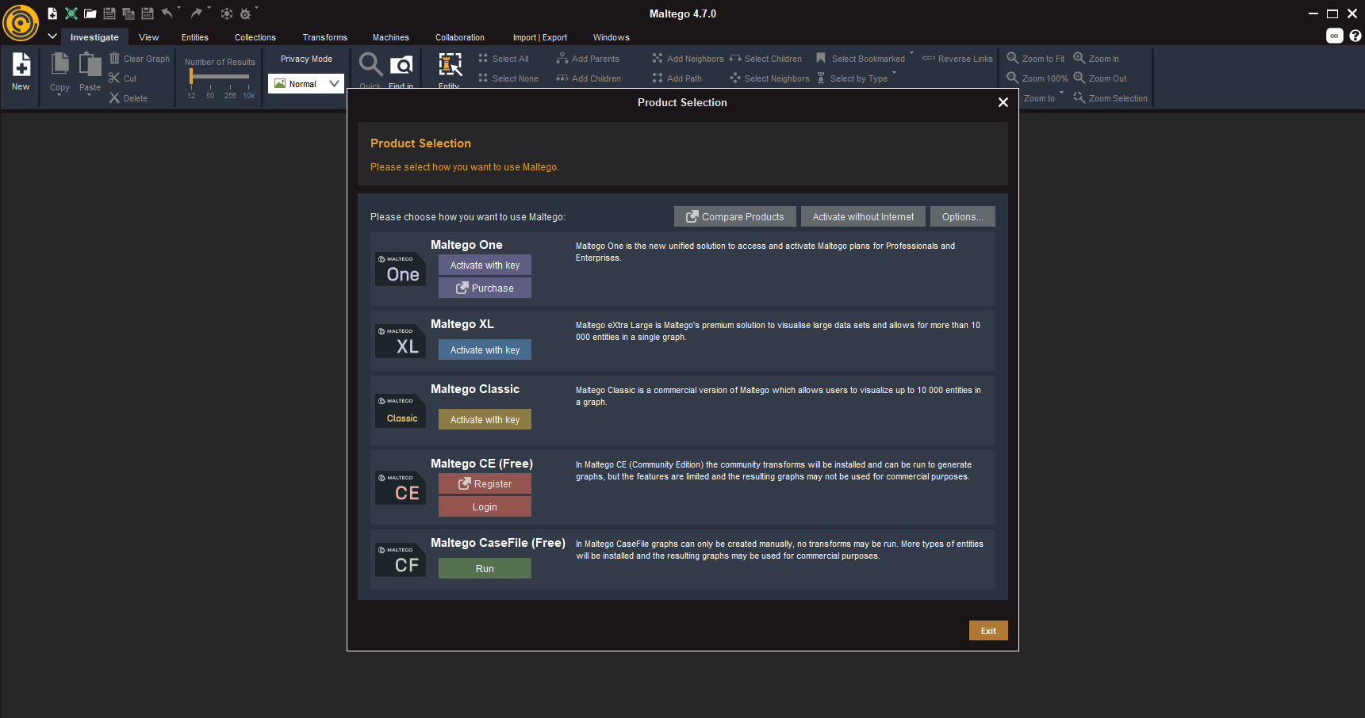This screenshot has width=1365, height=718.
Task: Click the Maltego Classic product logo
Action: click(401, 411)
